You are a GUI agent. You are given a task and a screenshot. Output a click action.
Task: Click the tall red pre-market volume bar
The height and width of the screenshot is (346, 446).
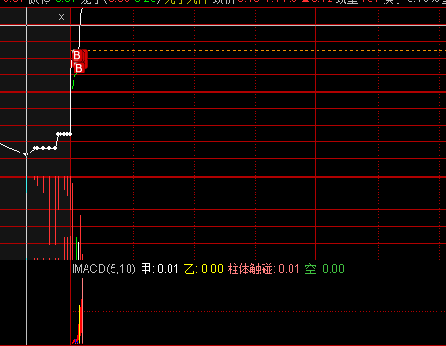[50, 210]
